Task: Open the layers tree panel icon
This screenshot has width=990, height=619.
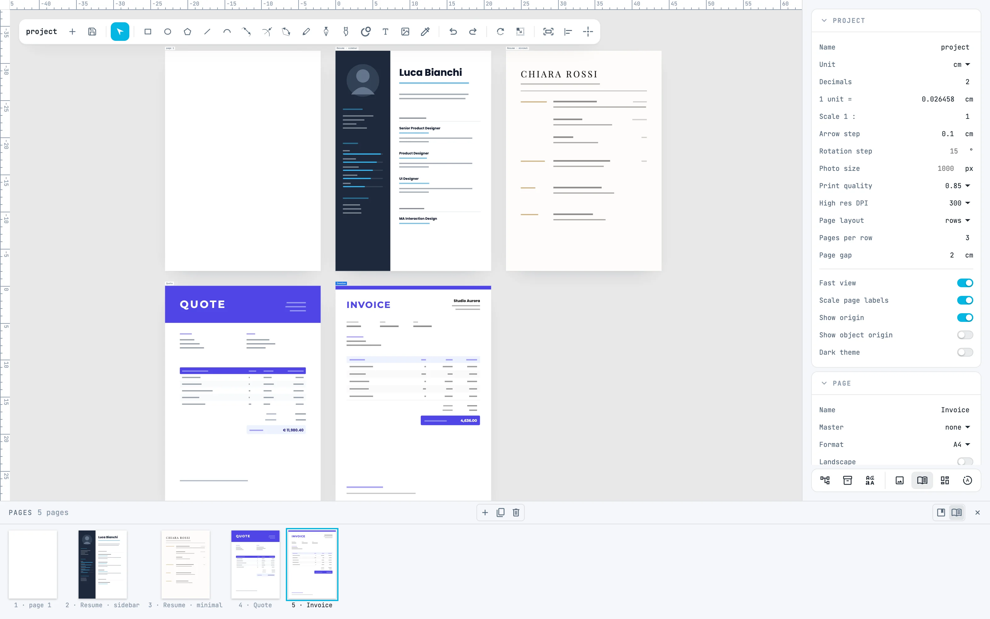Action: [825, 480]
